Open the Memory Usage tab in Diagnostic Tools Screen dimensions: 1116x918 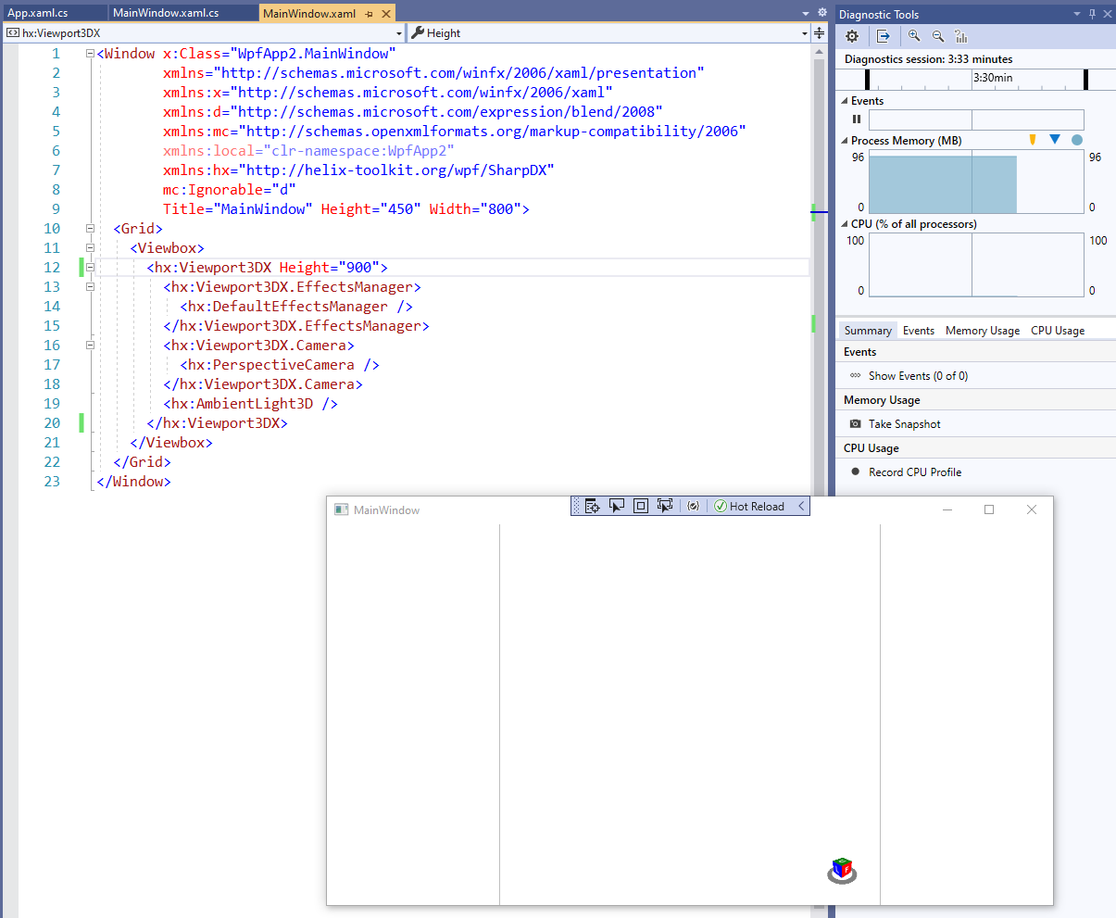982,330
